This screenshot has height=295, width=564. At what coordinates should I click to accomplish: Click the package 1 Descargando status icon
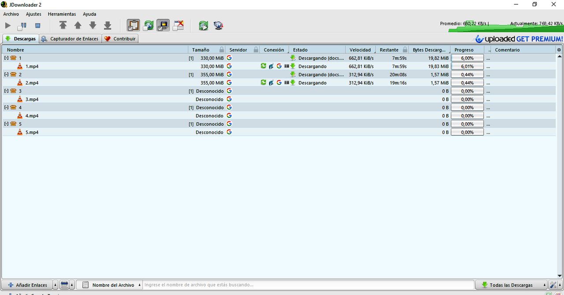pyautogui.click(x=293, y=58)
